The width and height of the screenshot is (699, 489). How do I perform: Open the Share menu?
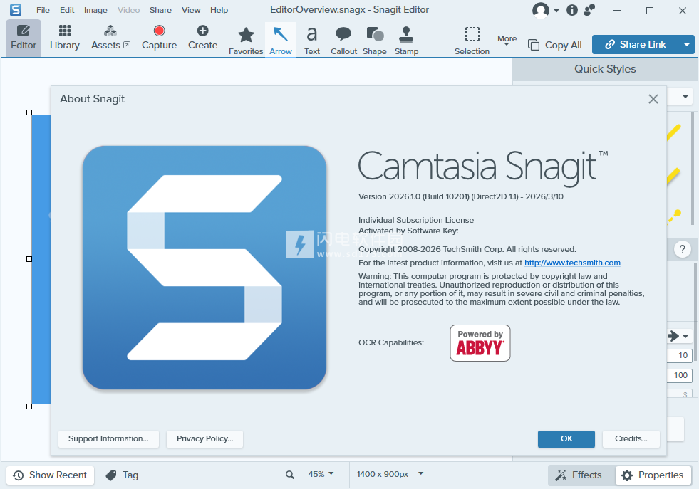(x=160, y=10)
